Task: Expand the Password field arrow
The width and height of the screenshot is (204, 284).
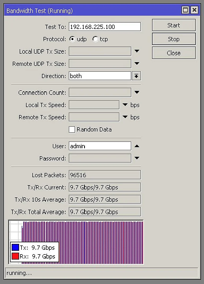Action: click(137, 158)
